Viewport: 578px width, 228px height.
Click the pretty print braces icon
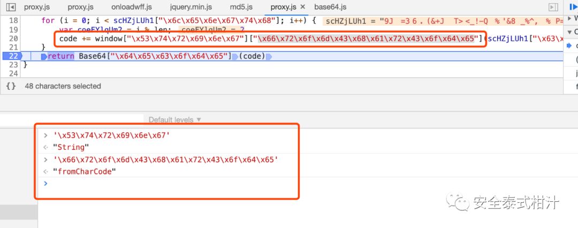(x=11, y=86)
